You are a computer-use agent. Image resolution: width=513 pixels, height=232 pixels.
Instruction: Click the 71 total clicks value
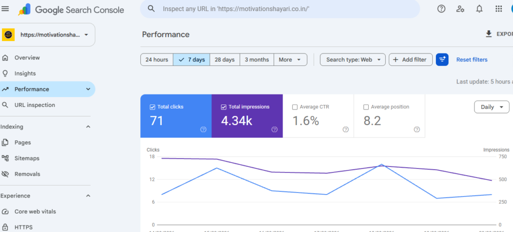click(x=156, y=120)
